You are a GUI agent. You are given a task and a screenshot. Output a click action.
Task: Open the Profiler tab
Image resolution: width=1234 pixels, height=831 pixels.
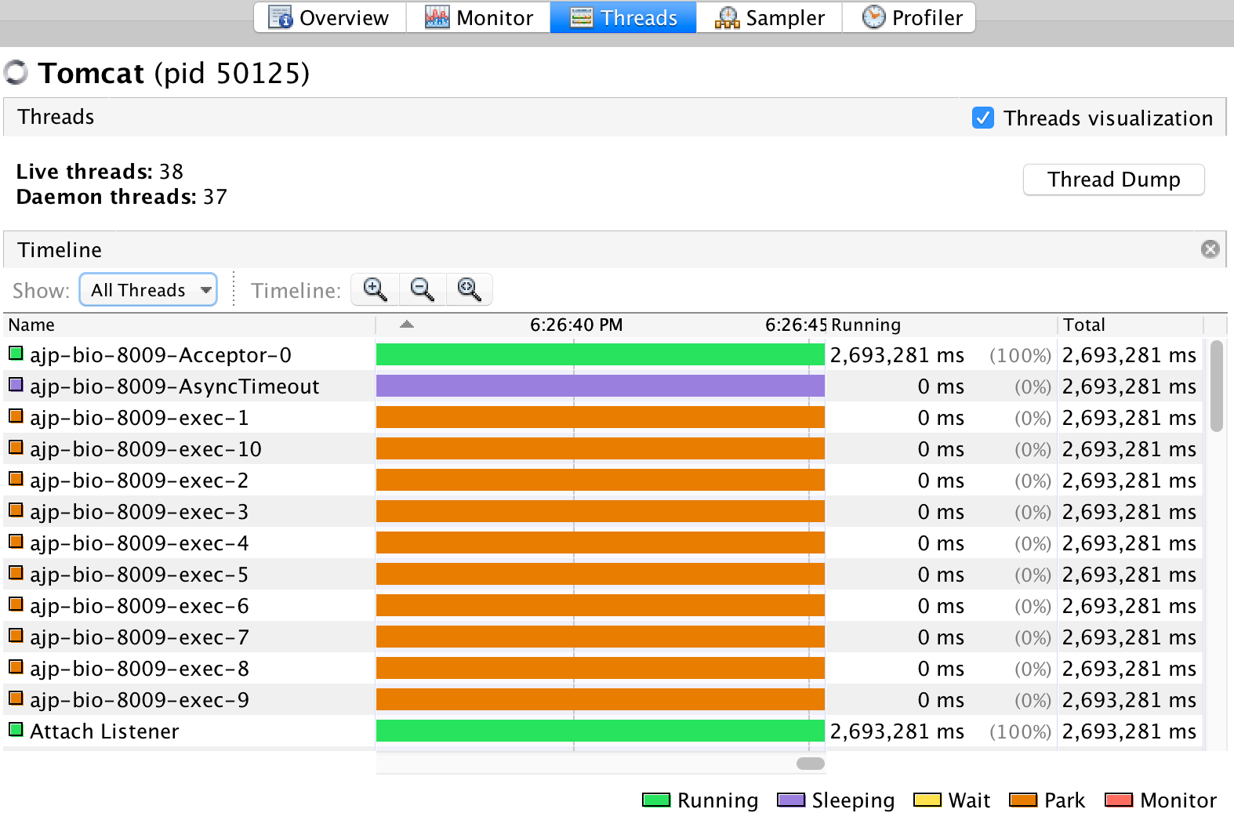point(909,17)
